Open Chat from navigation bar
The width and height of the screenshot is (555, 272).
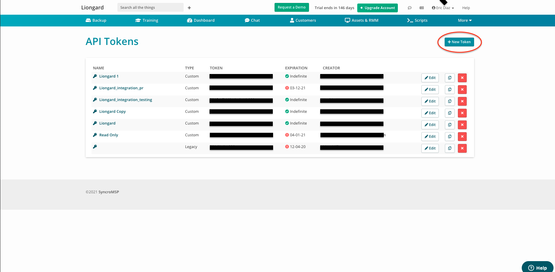point(252,20)
